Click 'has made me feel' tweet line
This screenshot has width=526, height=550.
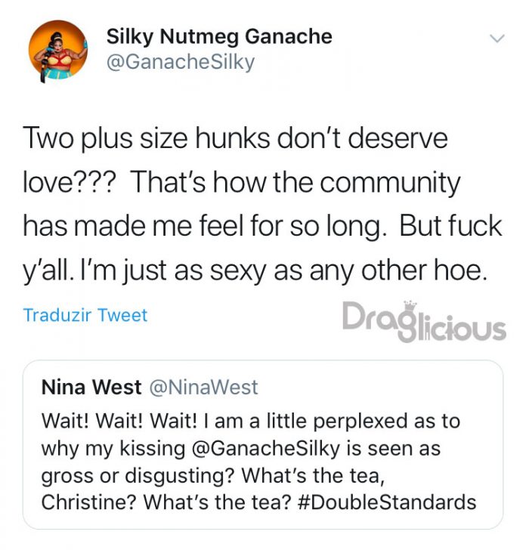[x=133, y=226]
